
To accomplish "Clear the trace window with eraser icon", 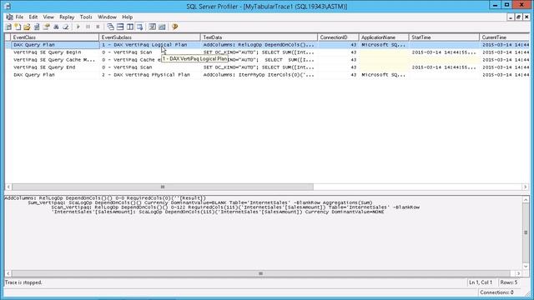I will 66,27.
